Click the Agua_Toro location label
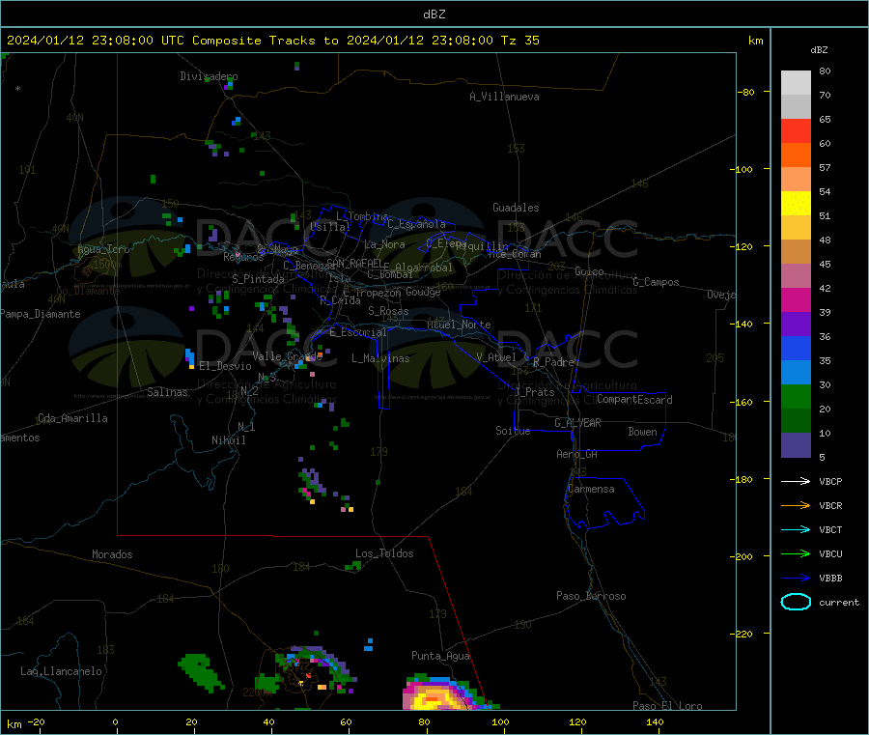This screenshot has height=735, width=869. pyautogui.click(x=103, y=249)
